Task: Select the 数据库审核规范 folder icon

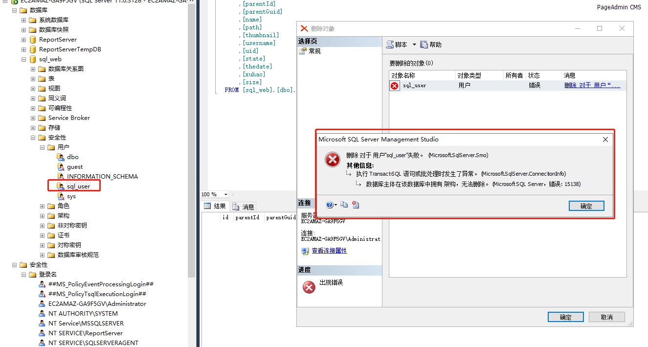Action: click(x=51, y=255)
